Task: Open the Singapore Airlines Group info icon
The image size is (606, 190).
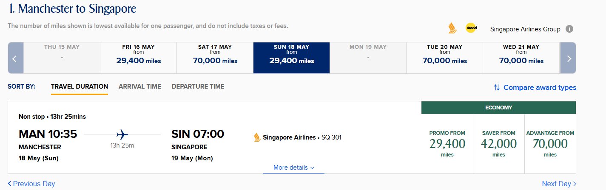Action: [569, 29]
